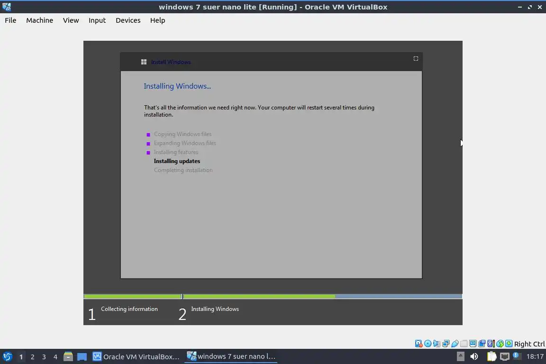Click the Right Ctrl host key label

click(x=529, y=344)
